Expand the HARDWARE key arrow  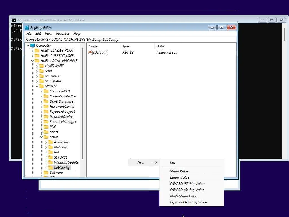click(x=37, y=66)
